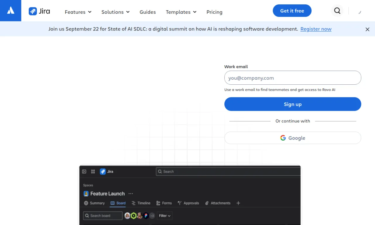
Task: Click the Jira icon in the preview top bar
Action: (x=103, y=171)
